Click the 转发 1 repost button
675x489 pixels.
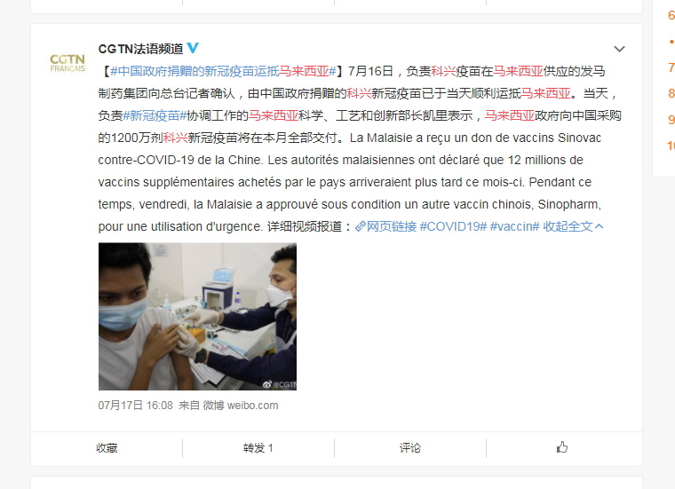258,448
